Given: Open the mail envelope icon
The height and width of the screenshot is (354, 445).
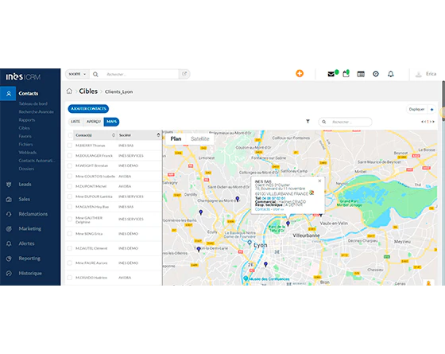Looking at the screenshot, I should (x=331, y=74).
